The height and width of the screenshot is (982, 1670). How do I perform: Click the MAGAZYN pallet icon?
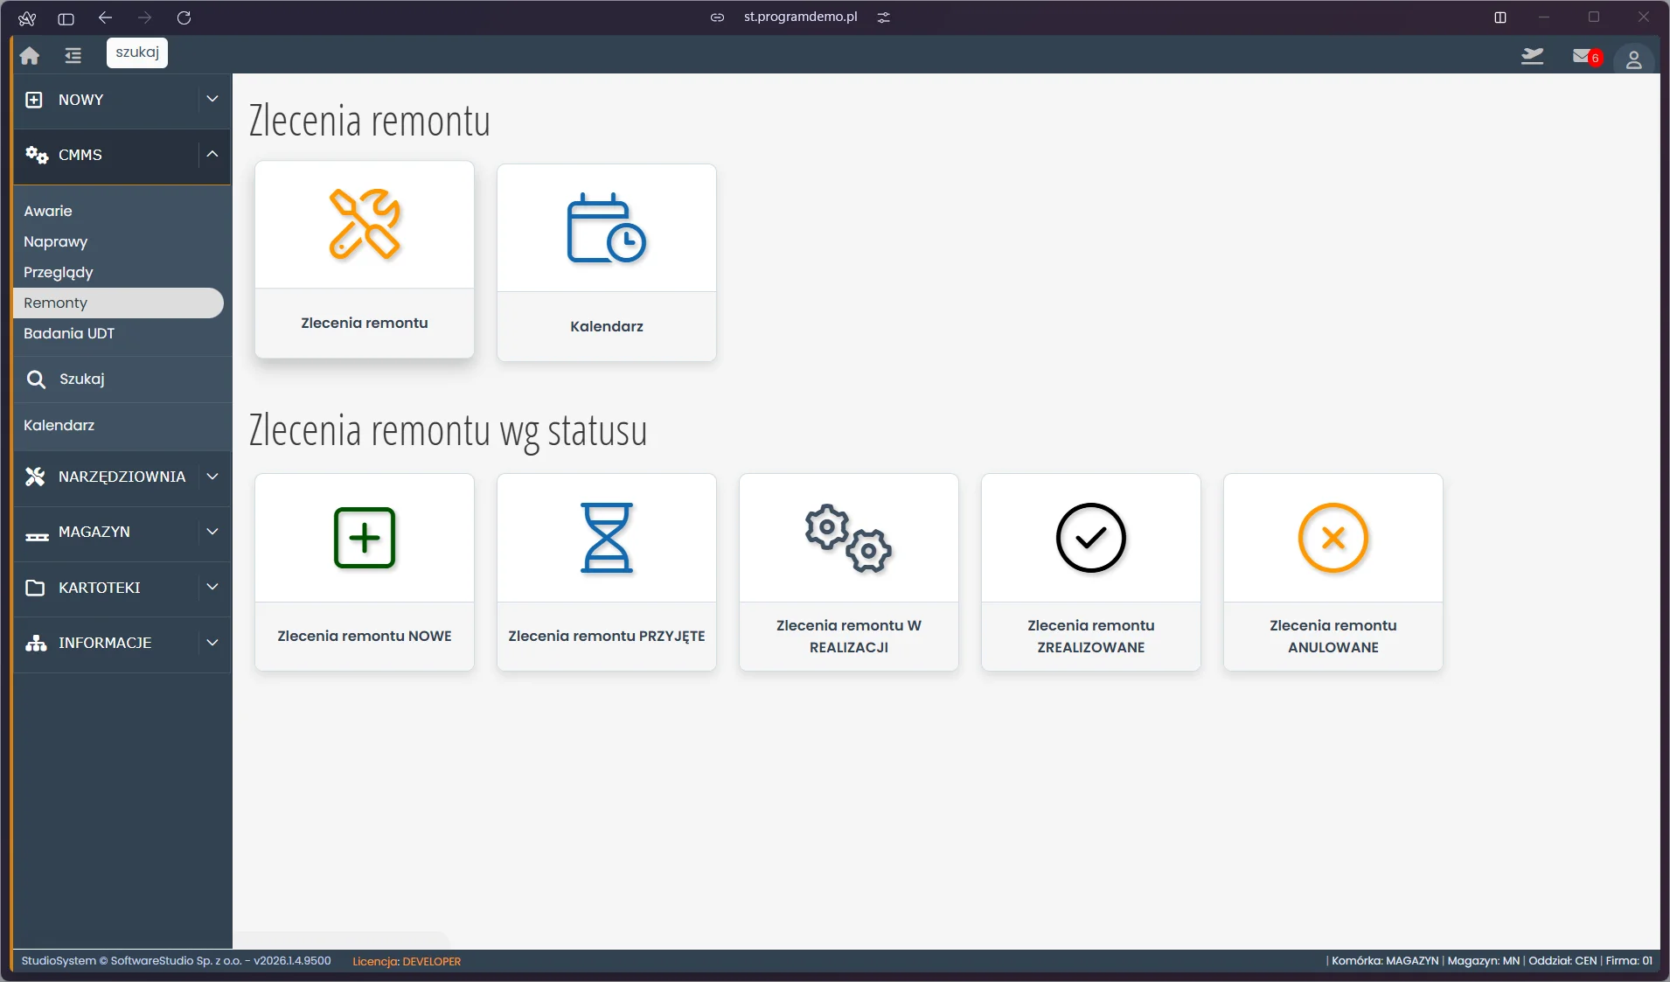(37, 535)
